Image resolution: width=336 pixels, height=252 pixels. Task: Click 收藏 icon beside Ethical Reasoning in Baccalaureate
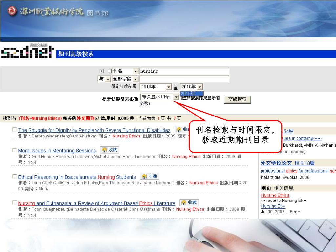[150, 176]
